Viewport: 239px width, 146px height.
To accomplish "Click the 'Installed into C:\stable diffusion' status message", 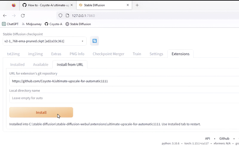I will pos(105,124).
